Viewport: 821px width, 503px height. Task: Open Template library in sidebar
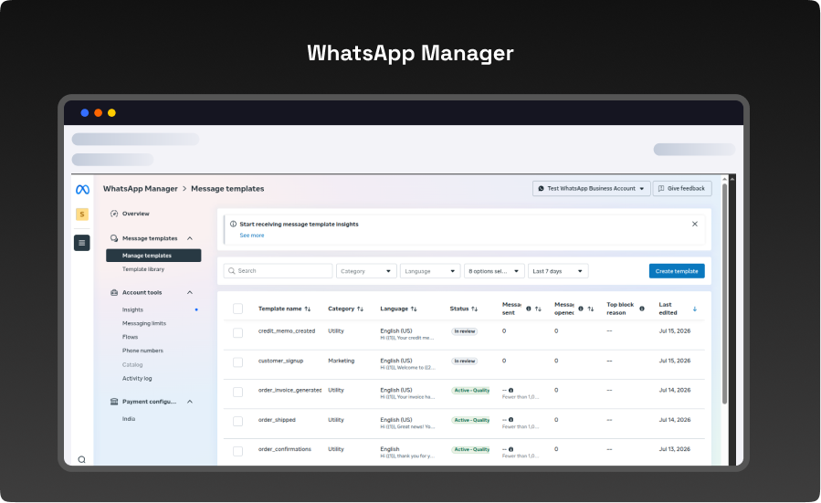143,269
